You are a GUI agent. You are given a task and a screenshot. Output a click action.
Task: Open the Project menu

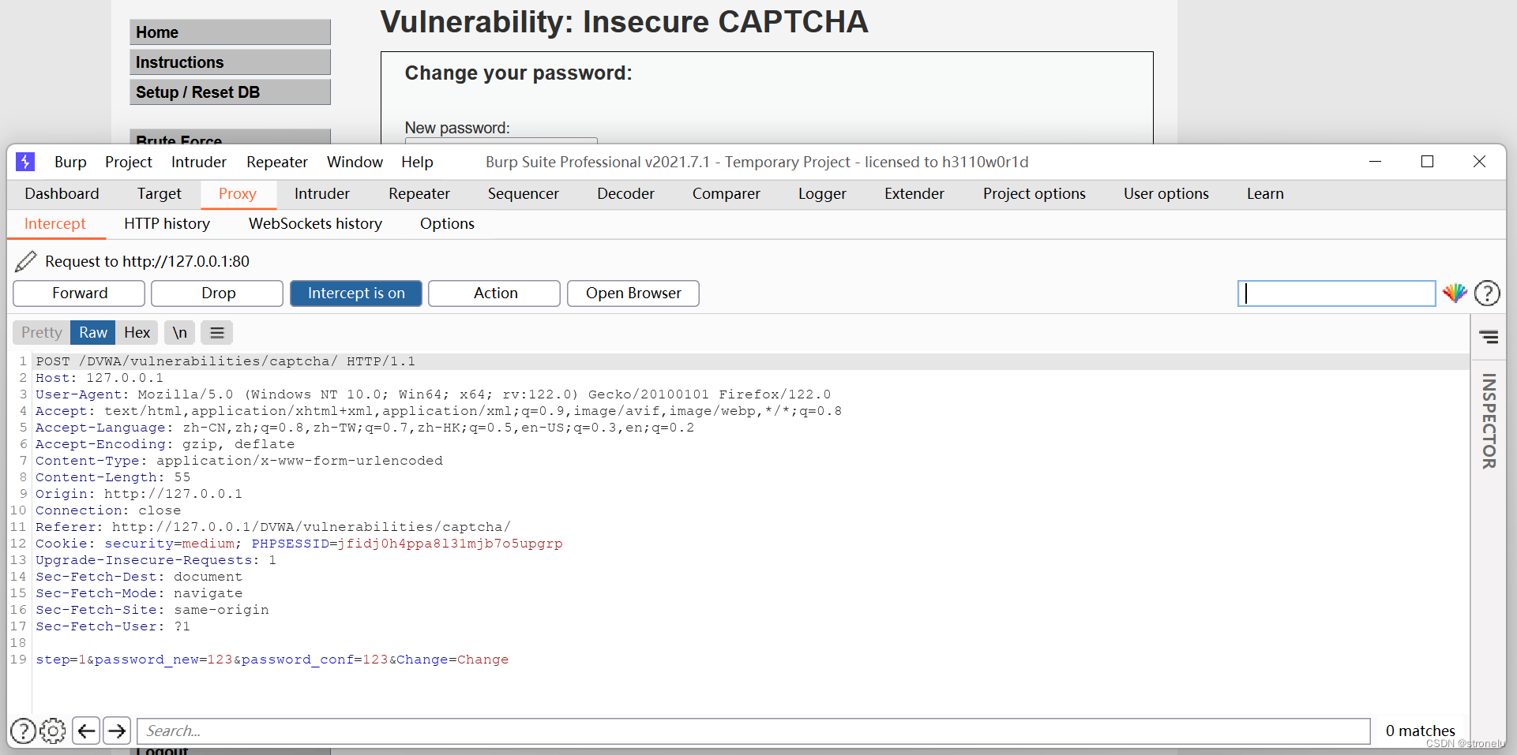coord(129,162)
